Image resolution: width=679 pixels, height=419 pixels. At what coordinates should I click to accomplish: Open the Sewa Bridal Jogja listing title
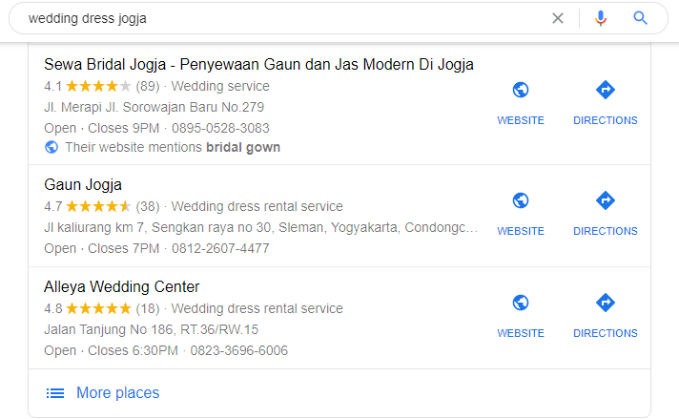click(x=258, y=65)
